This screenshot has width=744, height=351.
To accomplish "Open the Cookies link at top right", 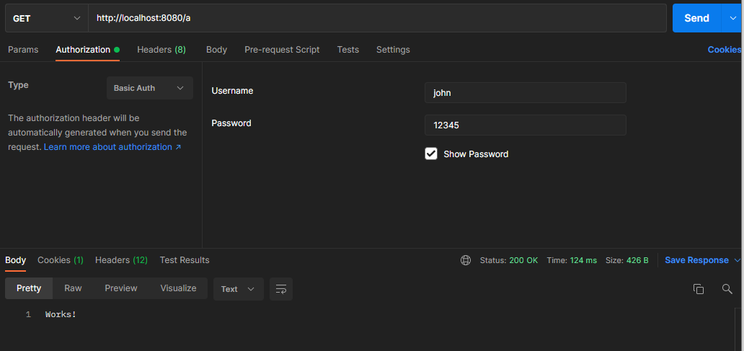I will (x=725, y=49).
